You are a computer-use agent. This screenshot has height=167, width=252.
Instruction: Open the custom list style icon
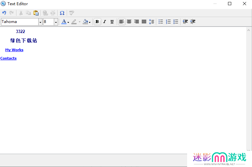(x=176, y=21)
